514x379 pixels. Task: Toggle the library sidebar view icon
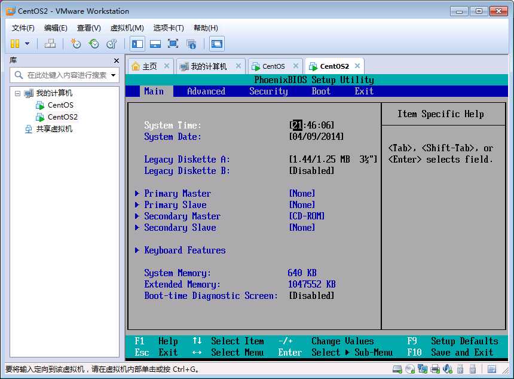point(137,44)
